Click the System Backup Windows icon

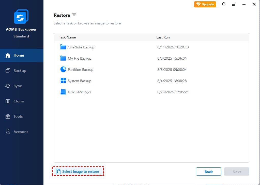coord(63,81)
